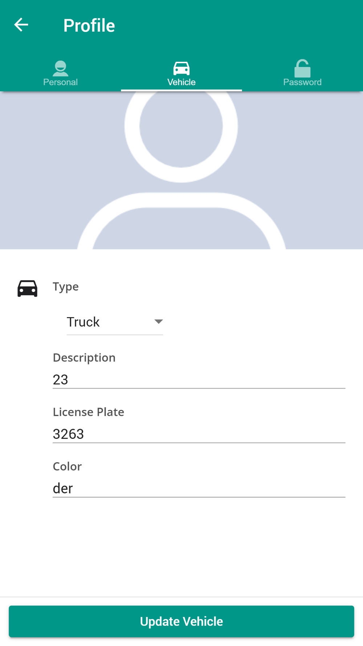The width and height of the screenshot is (363, 646).
Task: Tap the back arrow icon
Action: point(21,25)
